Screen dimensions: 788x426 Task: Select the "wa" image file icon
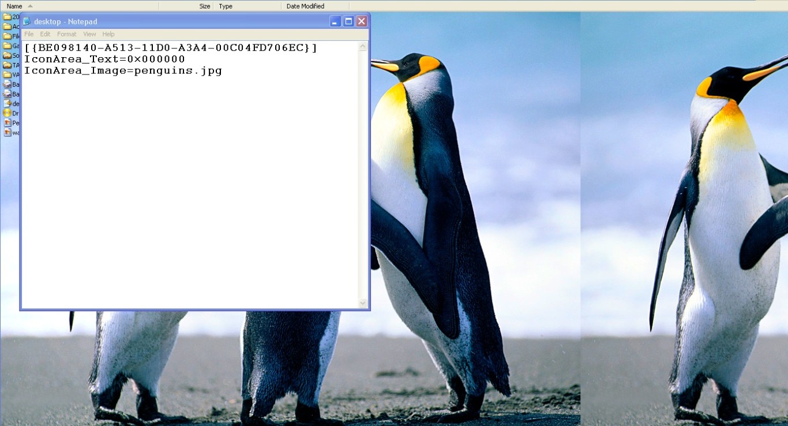click(x=12, y=133)
